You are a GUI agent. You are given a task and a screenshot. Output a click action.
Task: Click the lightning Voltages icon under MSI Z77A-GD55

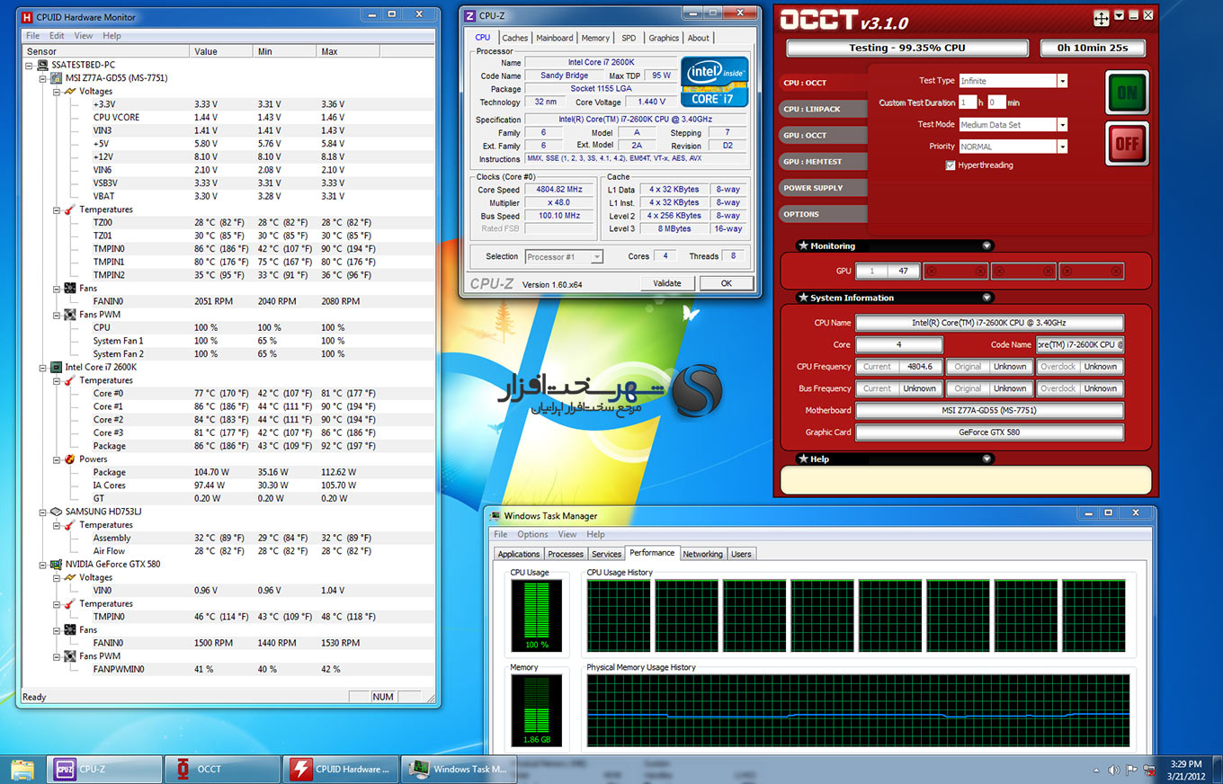click(x=69, y=91)
